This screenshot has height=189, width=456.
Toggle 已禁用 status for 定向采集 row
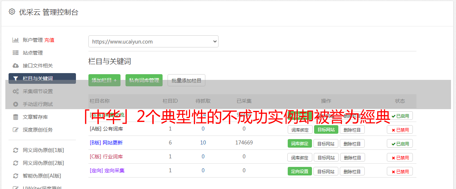(x=400, y=172)
